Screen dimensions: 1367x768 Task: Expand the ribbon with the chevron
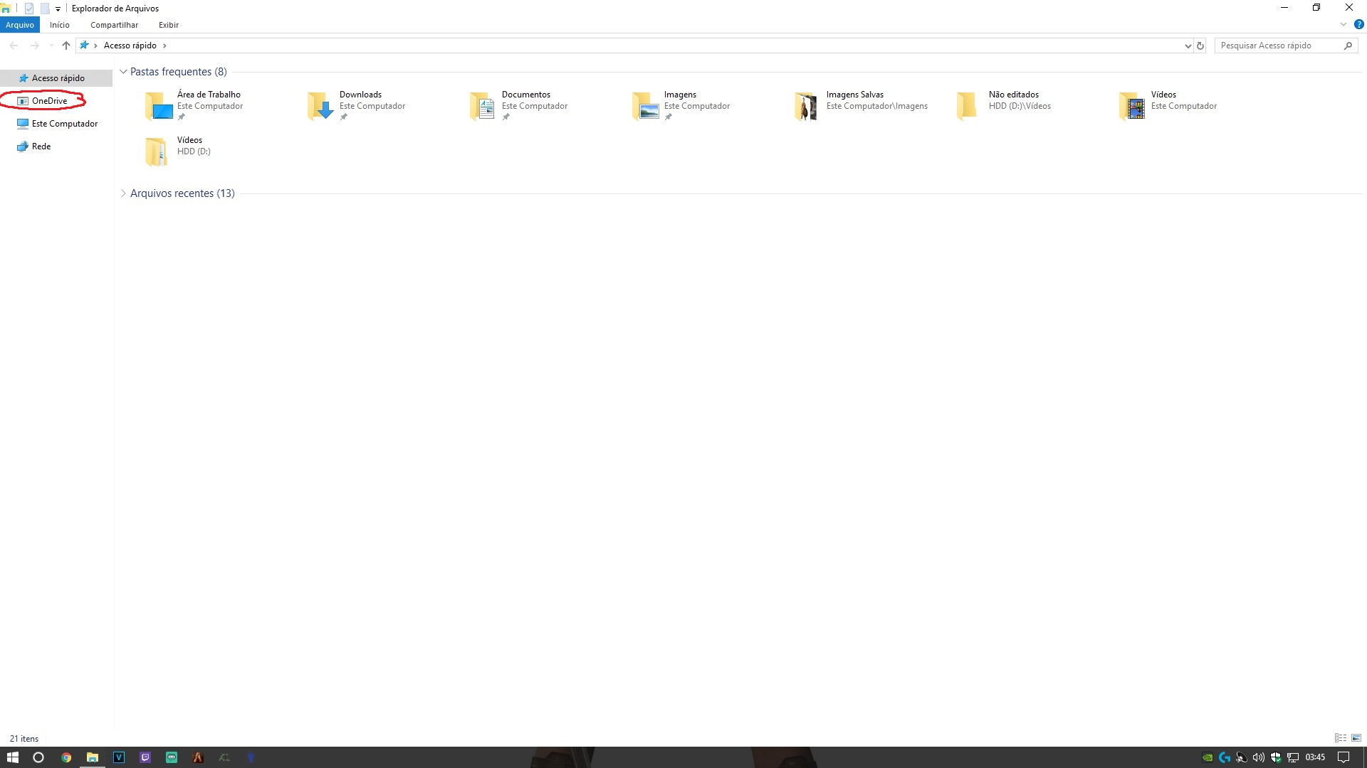(1344, 25)
